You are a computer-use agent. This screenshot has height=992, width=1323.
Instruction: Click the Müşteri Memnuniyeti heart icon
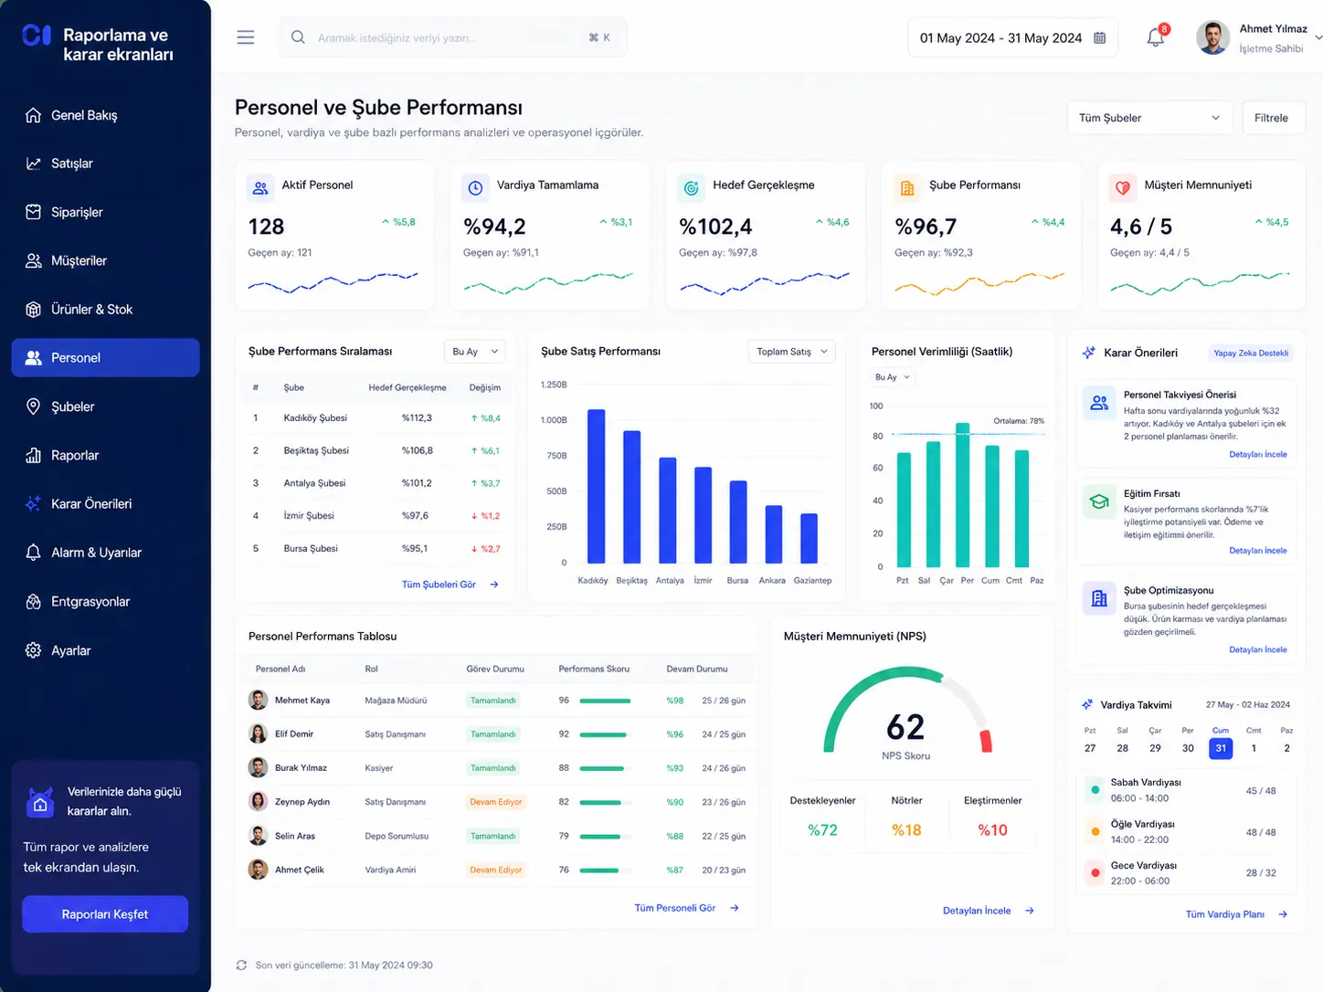(x=1123, y=187)
